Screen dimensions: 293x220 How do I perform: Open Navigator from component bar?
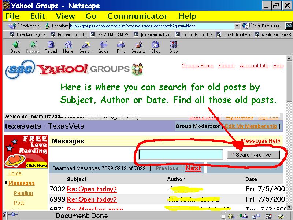[x=231, y=216]
